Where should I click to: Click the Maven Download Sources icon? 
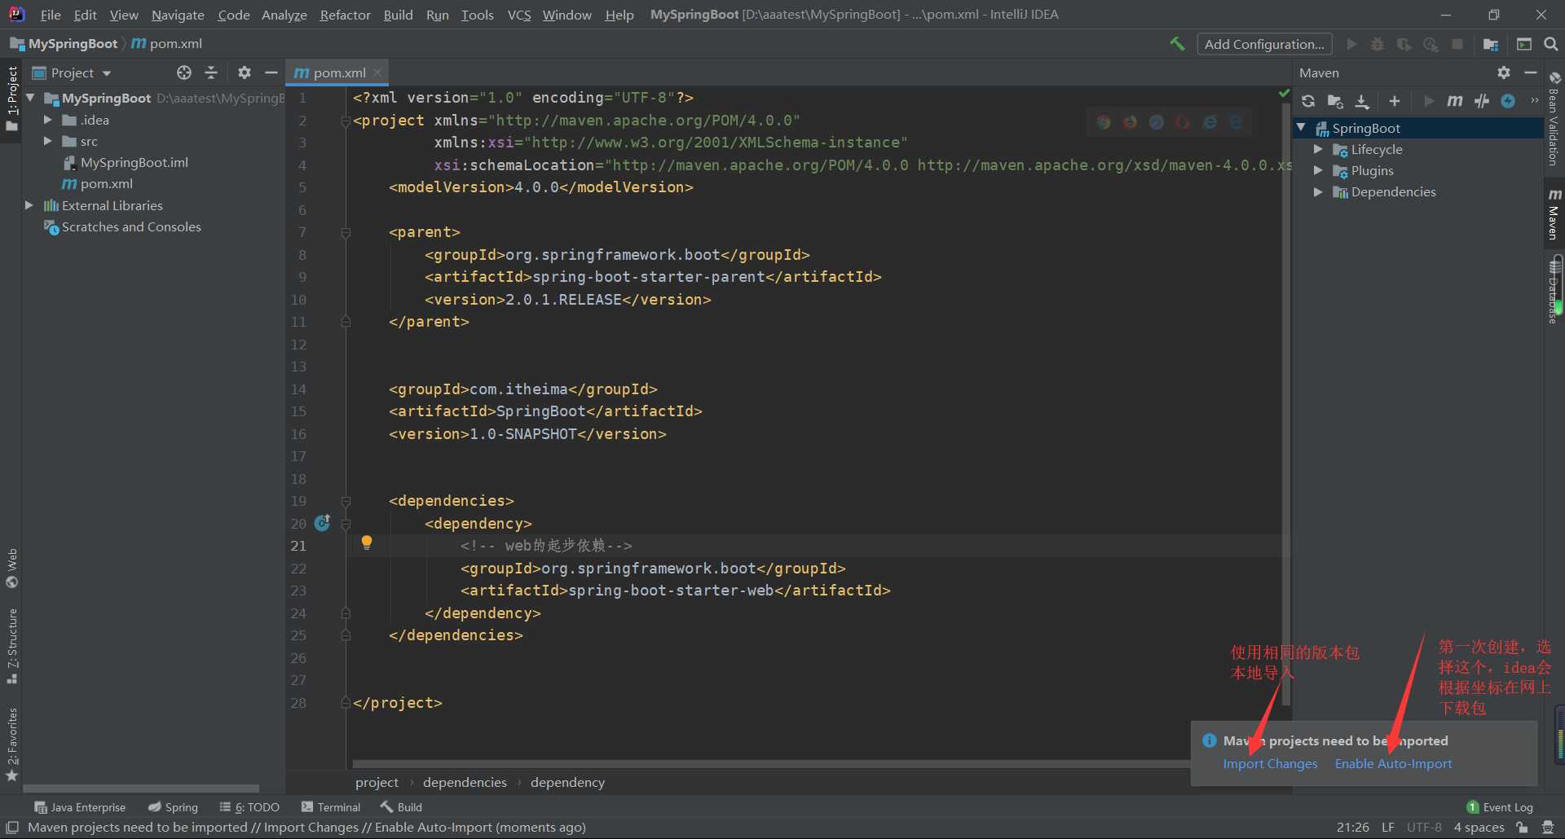click(1362, 101)
